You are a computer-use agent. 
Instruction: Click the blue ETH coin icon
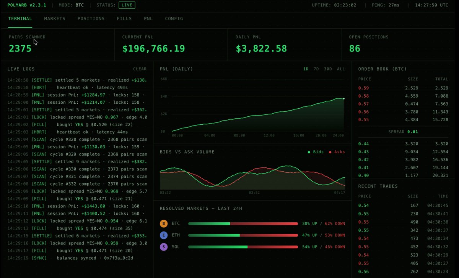(x=164, y=235)
